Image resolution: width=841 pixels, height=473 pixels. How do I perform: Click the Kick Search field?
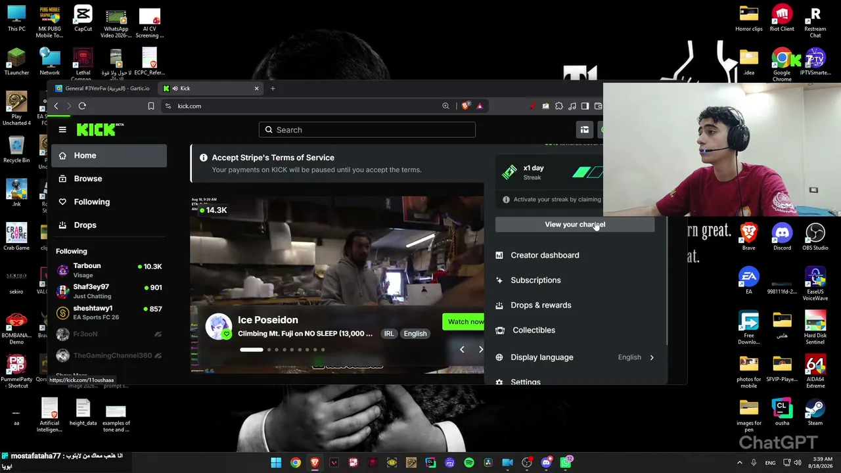pyautogui.click(x=367, y=129)
